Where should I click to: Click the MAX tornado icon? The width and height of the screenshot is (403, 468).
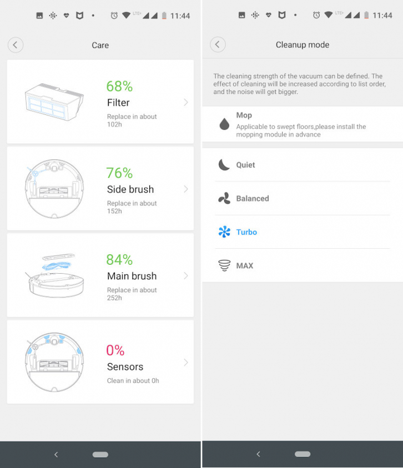[x=224, y=266]
